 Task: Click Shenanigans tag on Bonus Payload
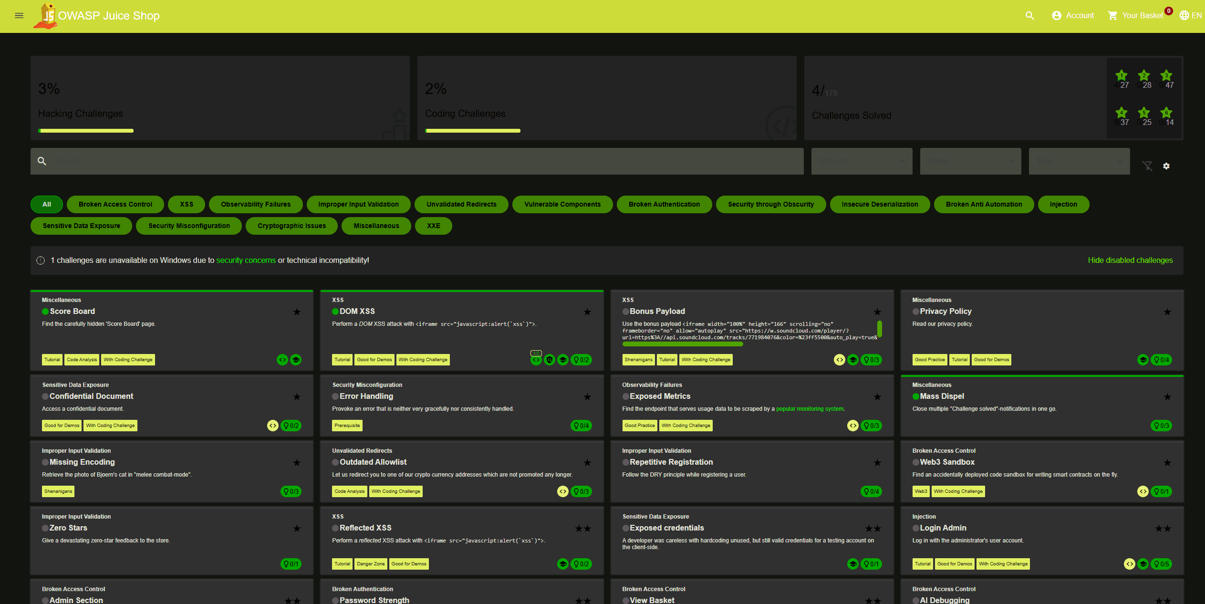638,360
